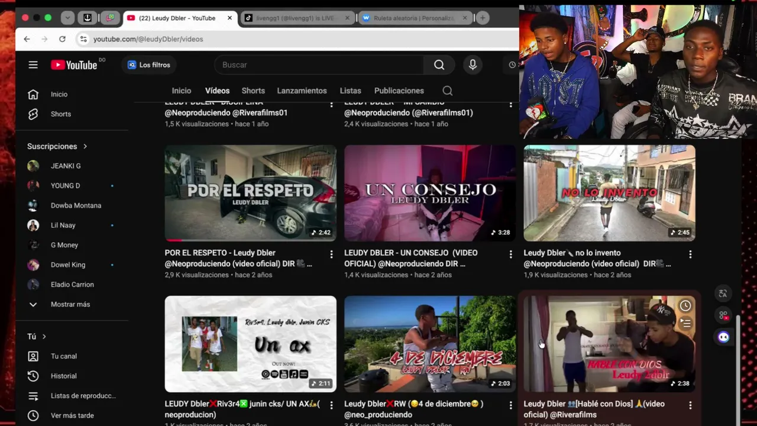The width and height of the screenshot is (757, 426).
Task: Switch to the livengg1 TikTok LIVE tab
Action: click(297, 18)
